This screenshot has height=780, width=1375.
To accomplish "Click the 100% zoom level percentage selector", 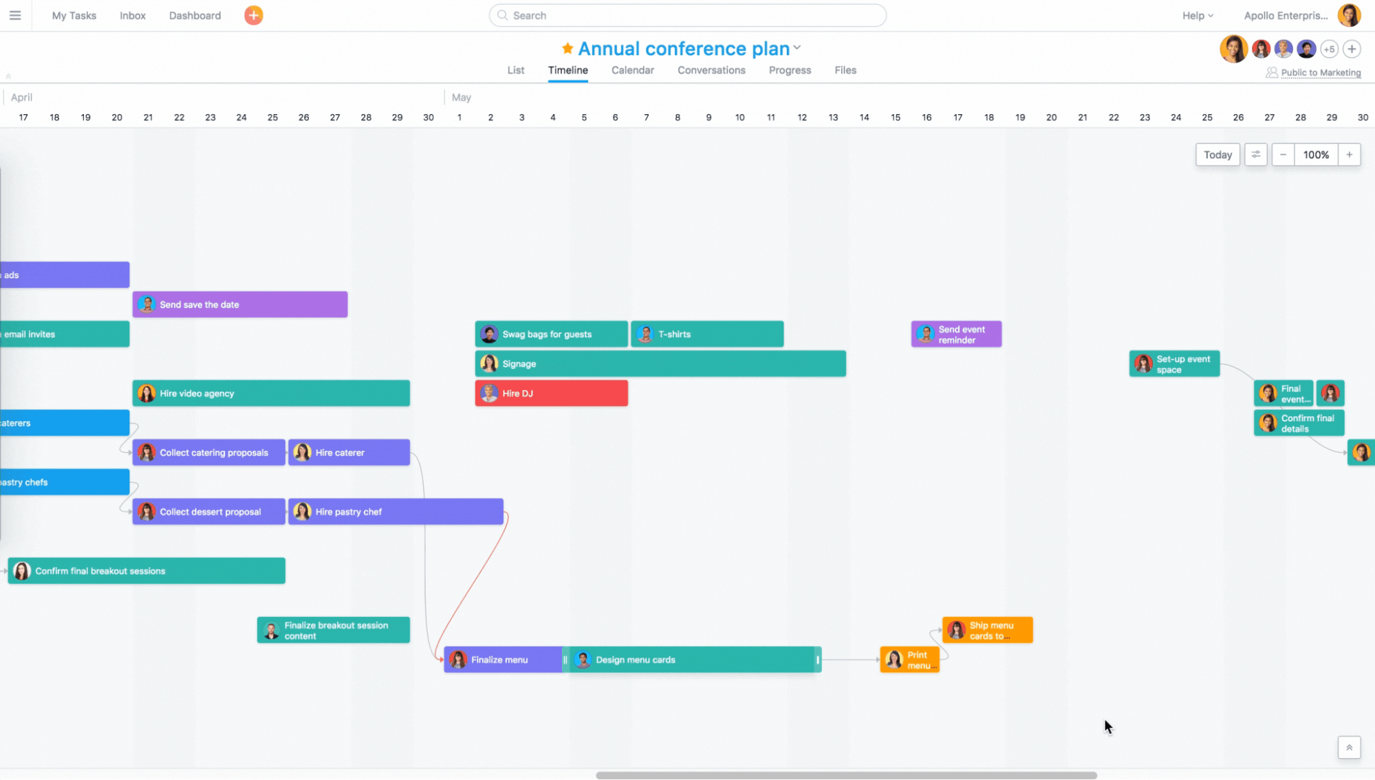I will pos(1316,154).
